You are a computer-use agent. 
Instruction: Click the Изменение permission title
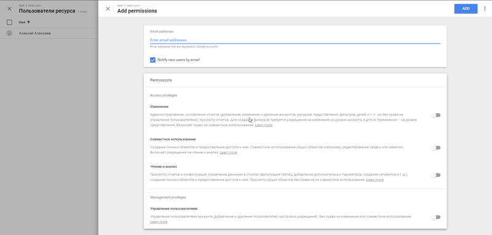tap(159, 106)
